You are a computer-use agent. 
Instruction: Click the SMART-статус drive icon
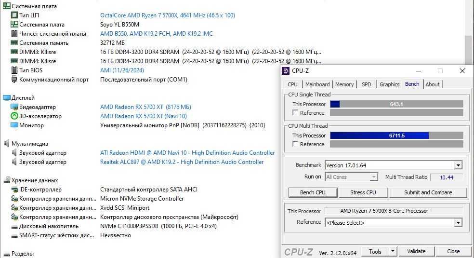pyautogui.click(x=14, y=236)
